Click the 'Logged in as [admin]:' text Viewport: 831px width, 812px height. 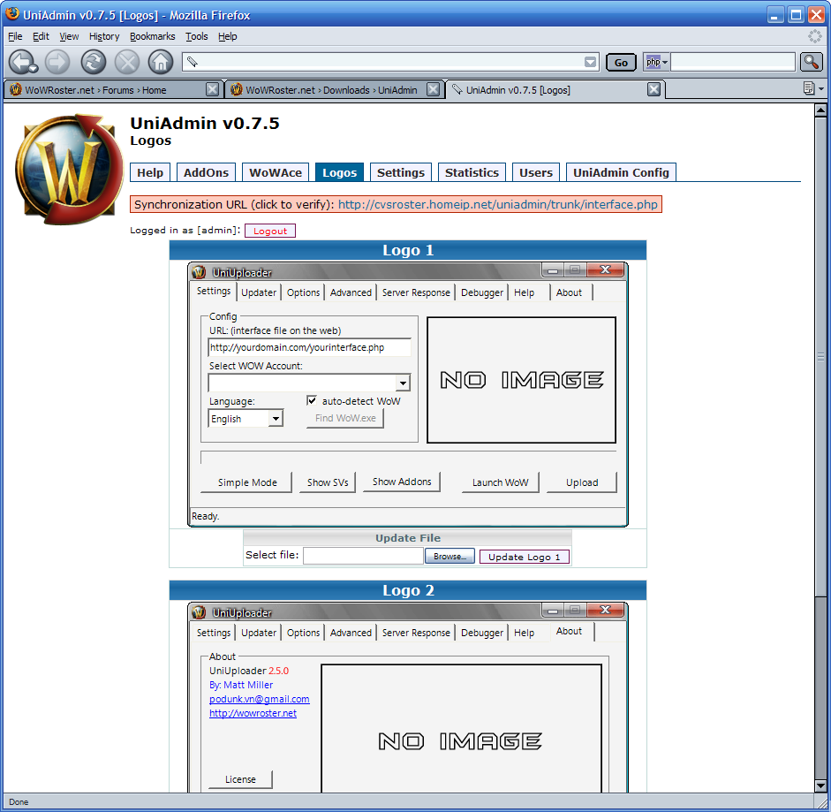tap(185, 231)
